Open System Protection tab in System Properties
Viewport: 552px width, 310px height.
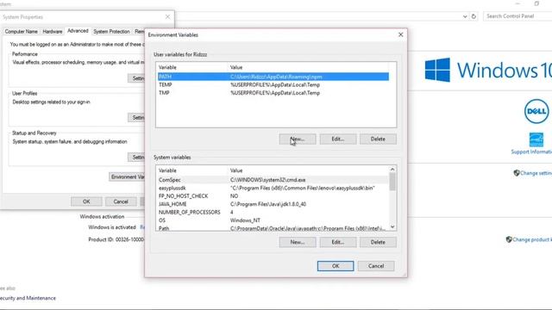point(111,32)
